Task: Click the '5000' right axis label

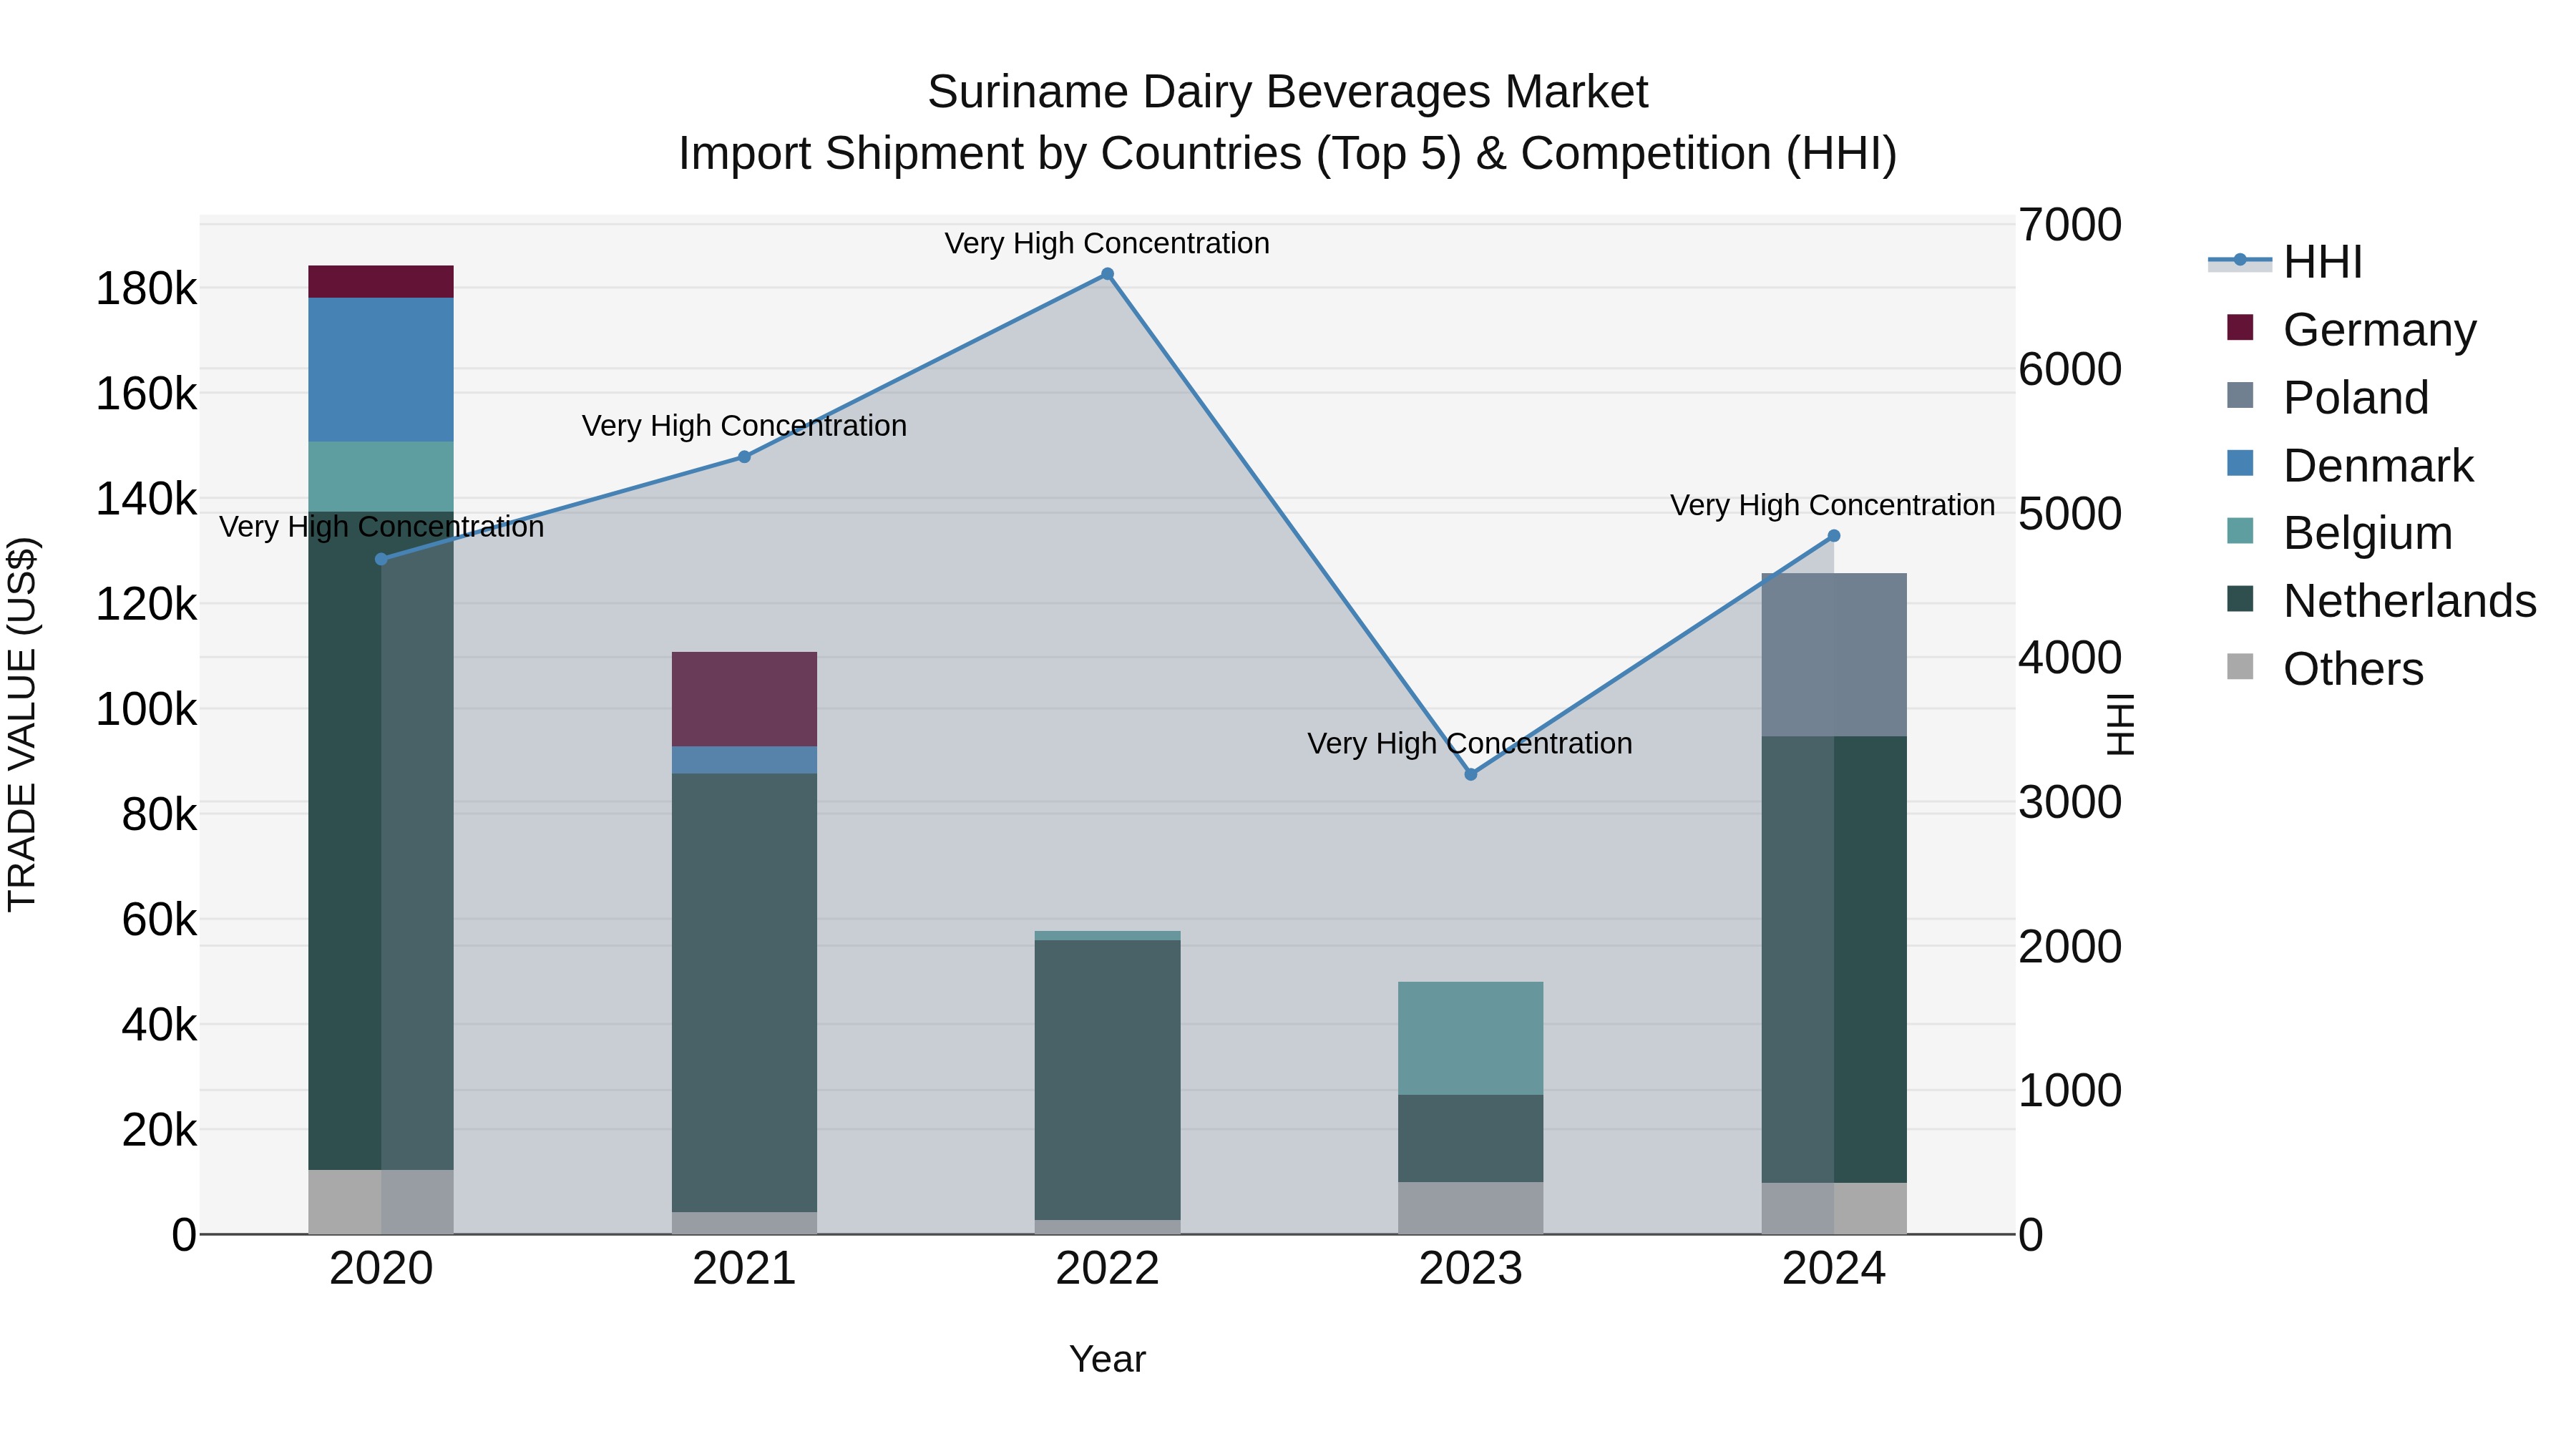Action: pos(2070,514)
